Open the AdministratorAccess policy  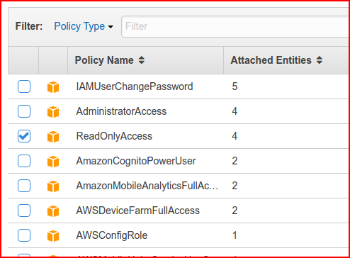(121, 111)
